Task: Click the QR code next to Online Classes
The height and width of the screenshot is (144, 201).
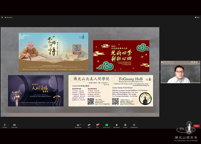Action: (115, 101)
